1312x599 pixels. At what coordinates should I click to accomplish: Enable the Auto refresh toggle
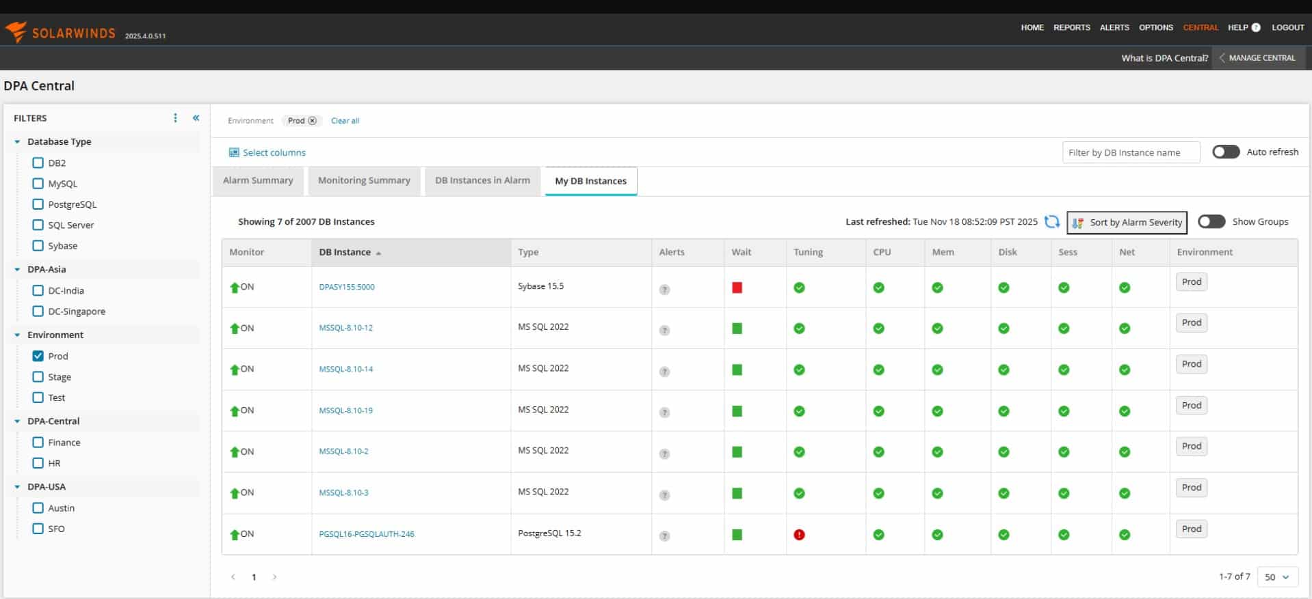point(1226,152)
